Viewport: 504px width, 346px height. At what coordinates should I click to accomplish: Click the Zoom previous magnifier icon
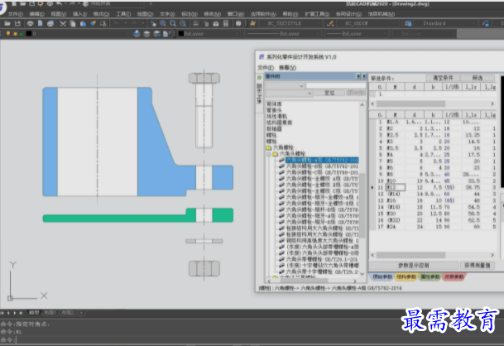183,23
